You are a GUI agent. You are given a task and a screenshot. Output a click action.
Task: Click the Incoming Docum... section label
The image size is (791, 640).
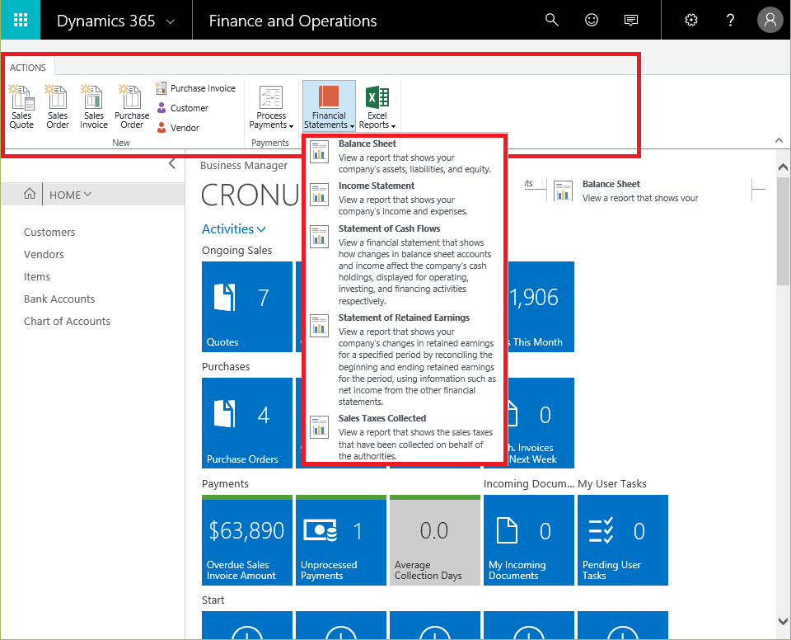(x=529, y=483)
